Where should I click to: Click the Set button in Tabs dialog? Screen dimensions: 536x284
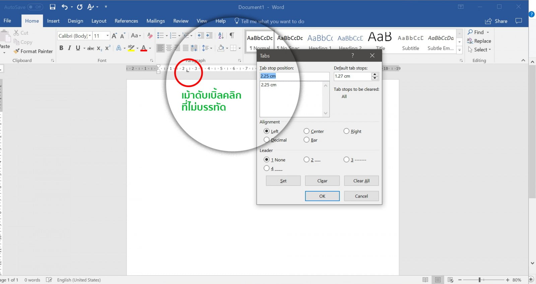pos(283,181)
